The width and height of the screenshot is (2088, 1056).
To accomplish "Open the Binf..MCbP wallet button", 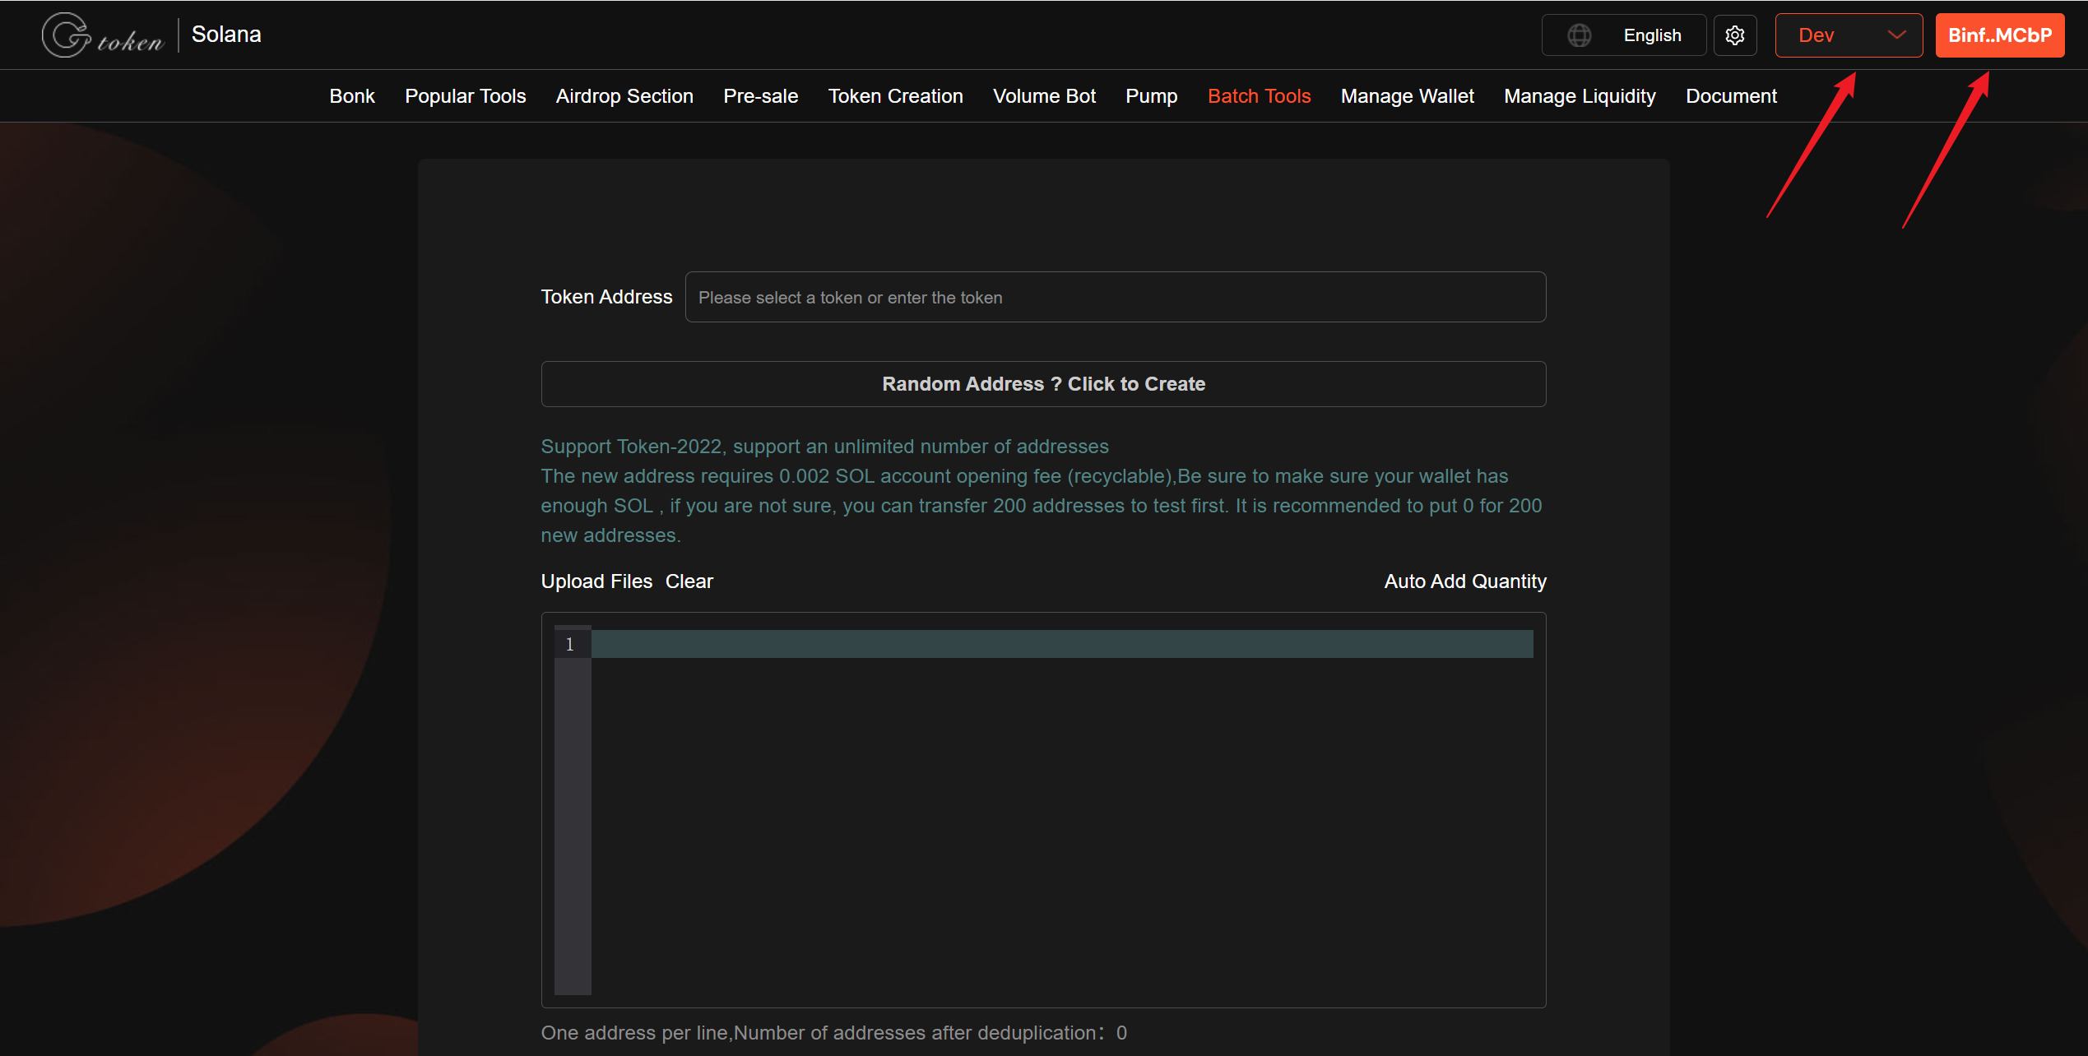I will point(1999,35).
